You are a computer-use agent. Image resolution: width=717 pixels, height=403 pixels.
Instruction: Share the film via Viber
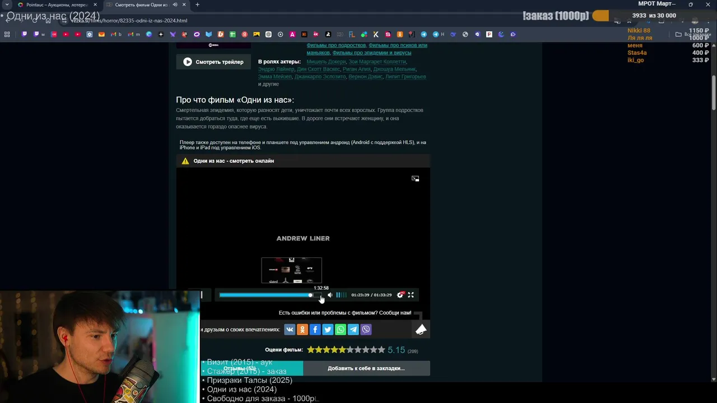click(x=366, y=330)
